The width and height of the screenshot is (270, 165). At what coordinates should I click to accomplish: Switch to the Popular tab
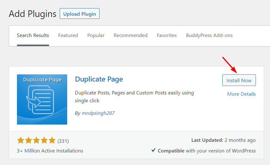pos(96,35)
